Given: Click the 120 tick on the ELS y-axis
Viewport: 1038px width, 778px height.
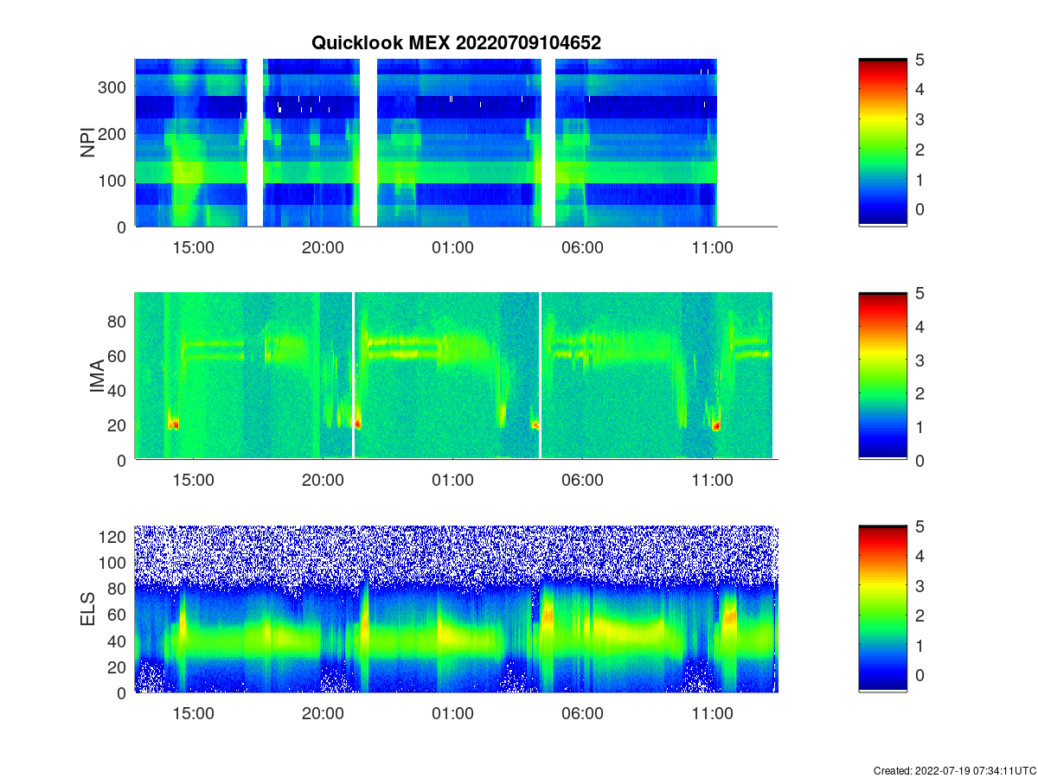Looking at the screenshot, I should point(114,536).
